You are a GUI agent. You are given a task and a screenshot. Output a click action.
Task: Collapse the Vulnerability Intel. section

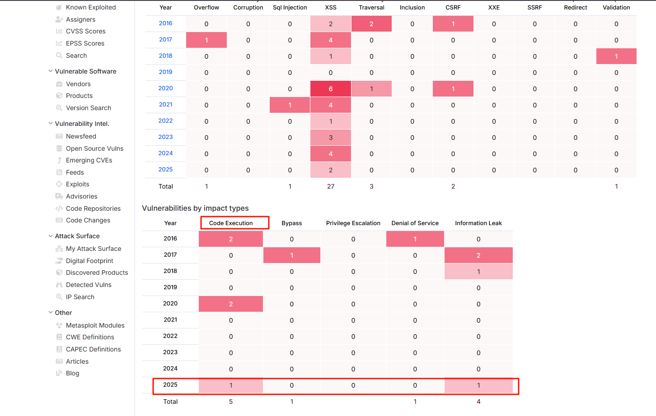point(51,124)
